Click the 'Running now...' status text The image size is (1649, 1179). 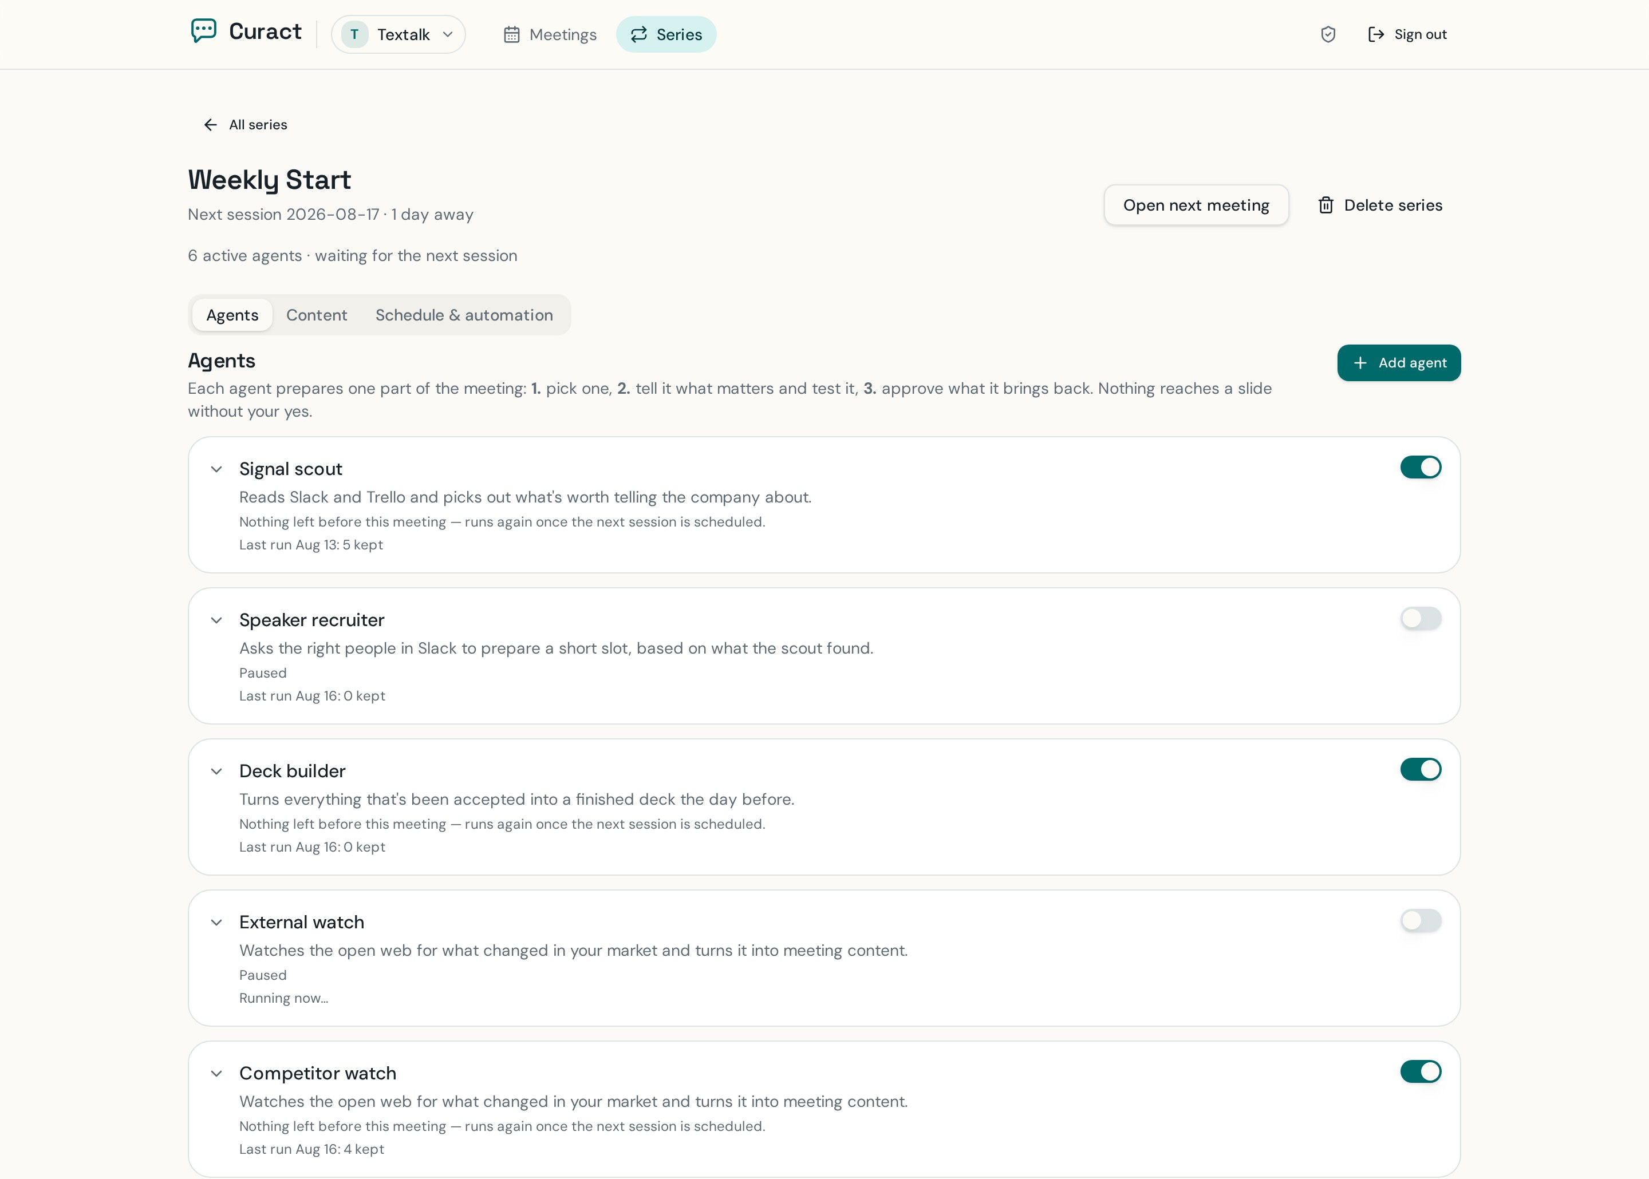[x=284, y=998]
